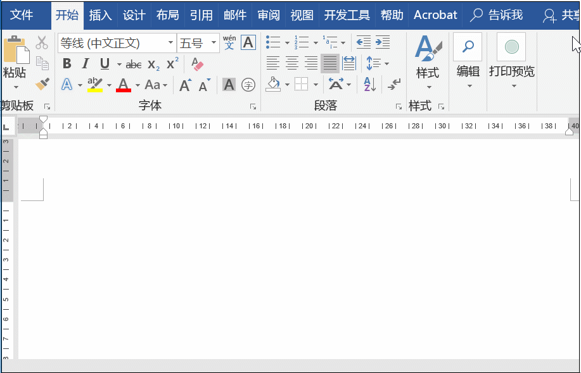Viewport: 581px width, 373px height.
Task: Apply red font color
Action: [124, 85]
